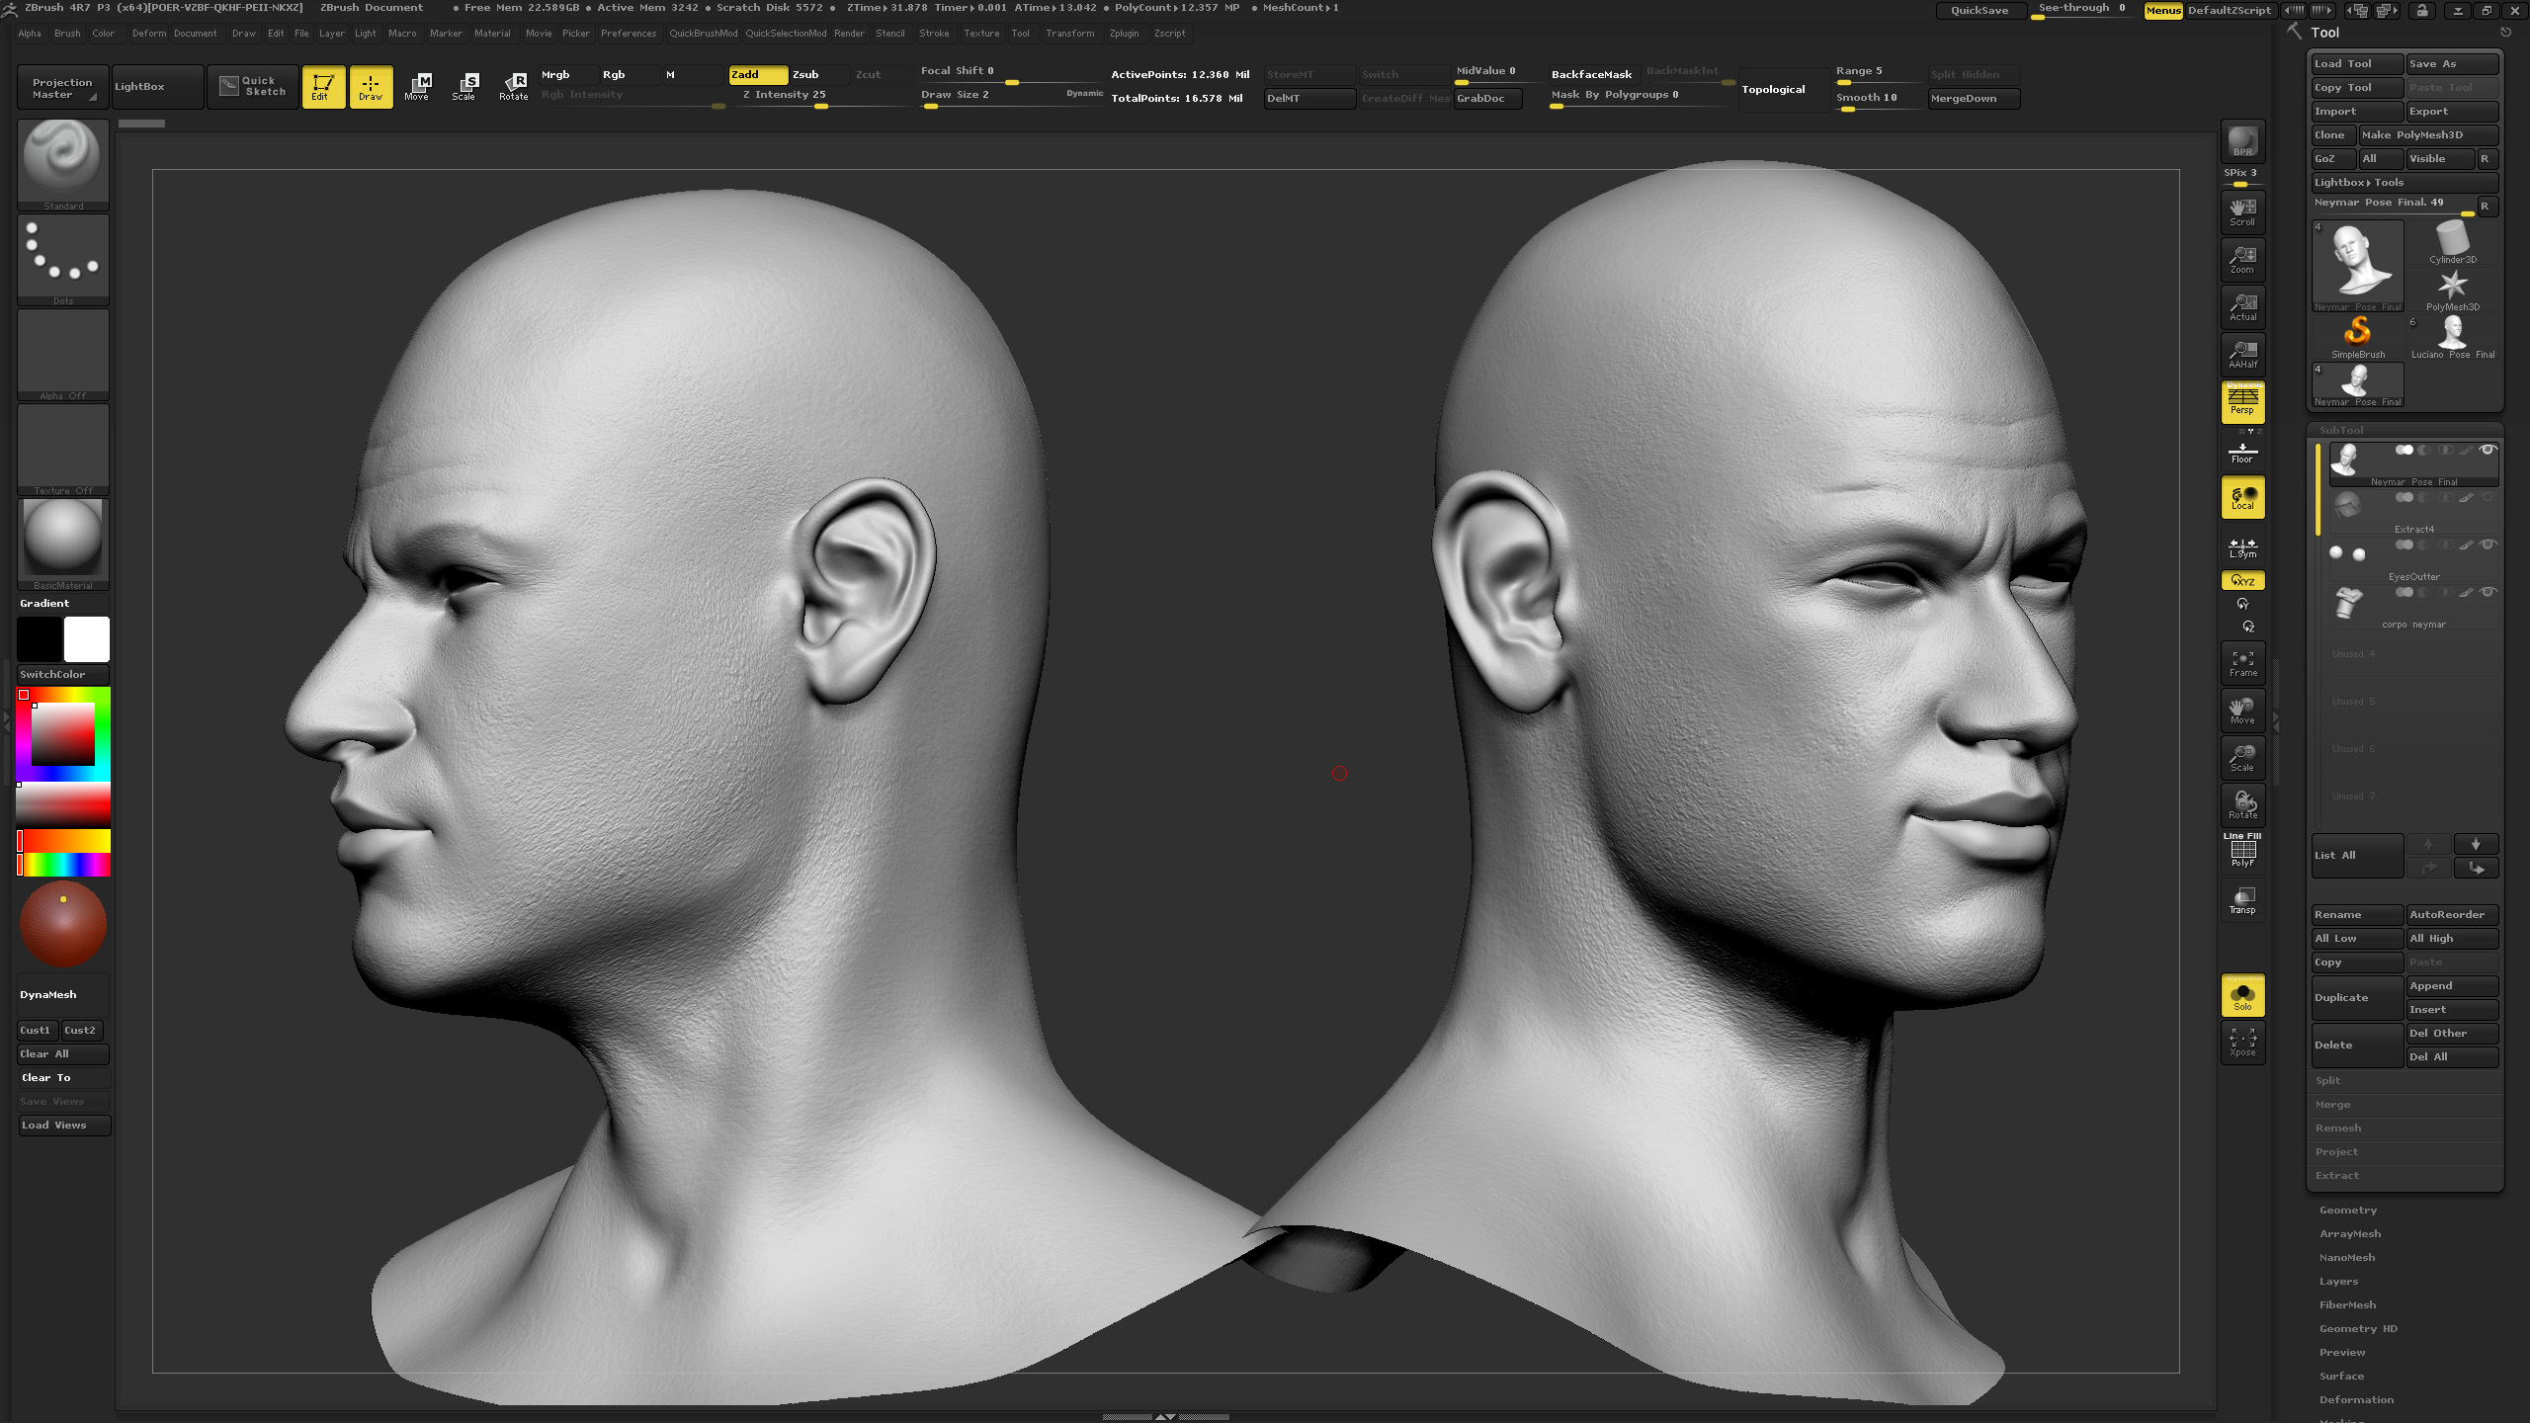The image size is (2530, 1423).
Task: Open the Zplugin menu
Action: coord(1124,34)
